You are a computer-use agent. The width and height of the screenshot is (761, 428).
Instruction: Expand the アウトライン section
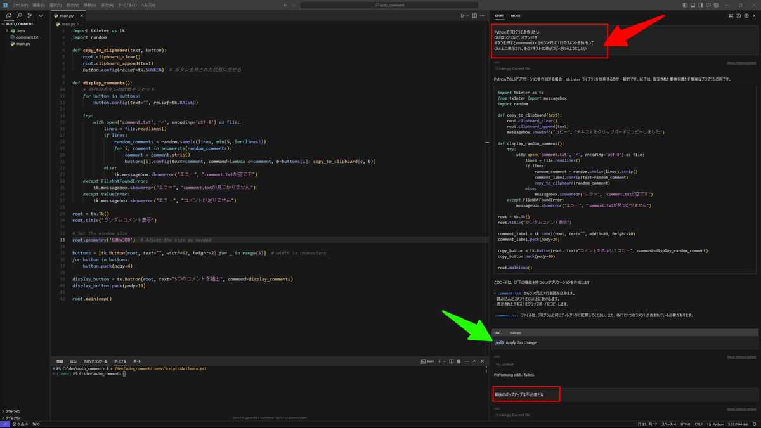tap(12, 411)
